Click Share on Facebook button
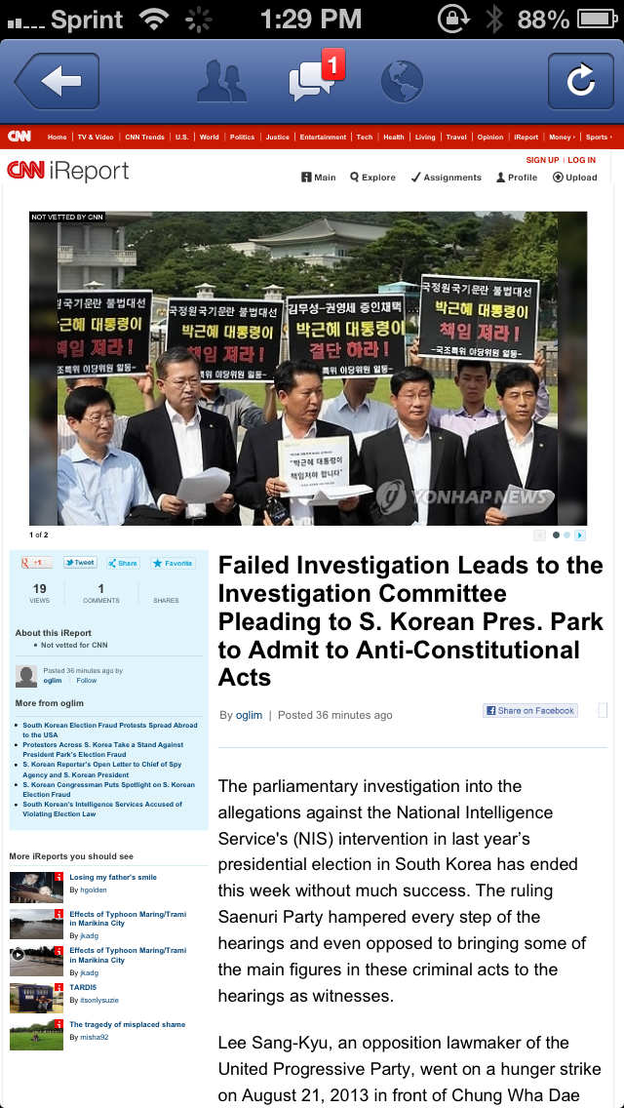Viewport: 624px width, 1108px height. 530,710
